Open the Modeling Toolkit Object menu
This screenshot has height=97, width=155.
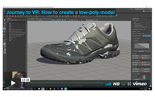click(x=134, y=20)
